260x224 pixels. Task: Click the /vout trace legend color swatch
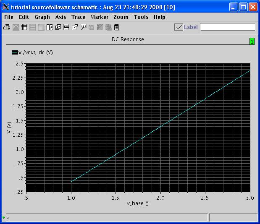click(15, 52)
